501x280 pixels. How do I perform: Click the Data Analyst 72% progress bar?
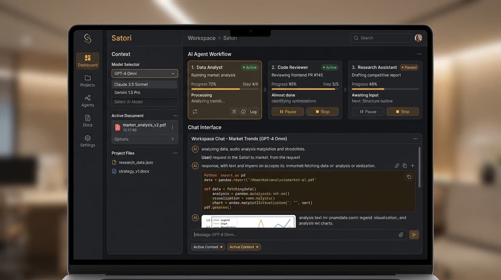tap(225, 89)
